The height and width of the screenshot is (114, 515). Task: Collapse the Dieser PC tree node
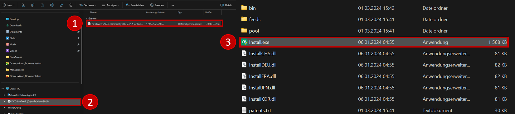coord(3,89)
